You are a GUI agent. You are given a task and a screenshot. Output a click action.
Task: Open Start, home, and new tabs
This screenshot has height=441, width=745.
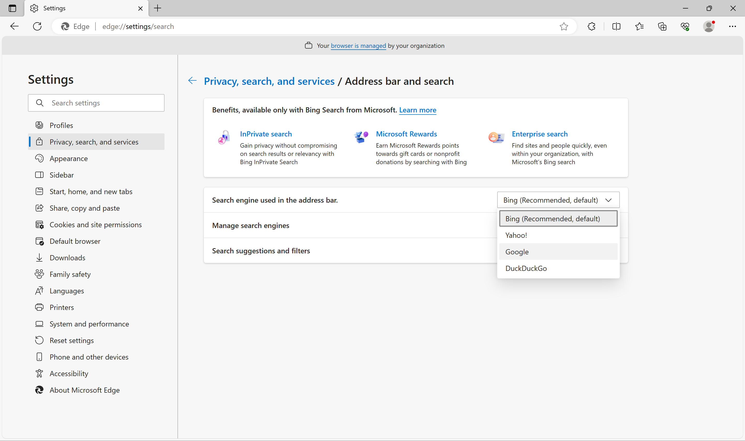pos(96,191)
